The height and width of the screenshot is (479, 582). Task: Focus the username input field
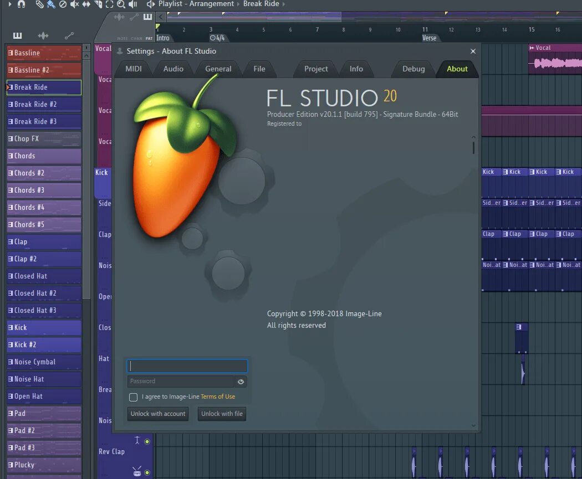[187, 366]
